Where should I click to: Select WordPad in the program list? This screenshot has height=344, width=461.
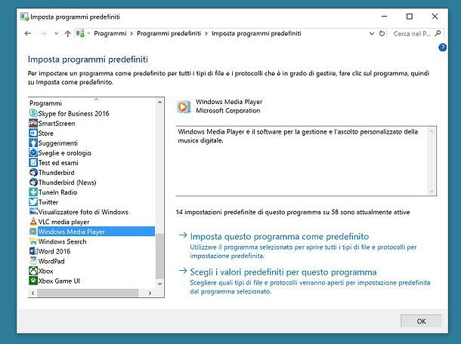51,261
